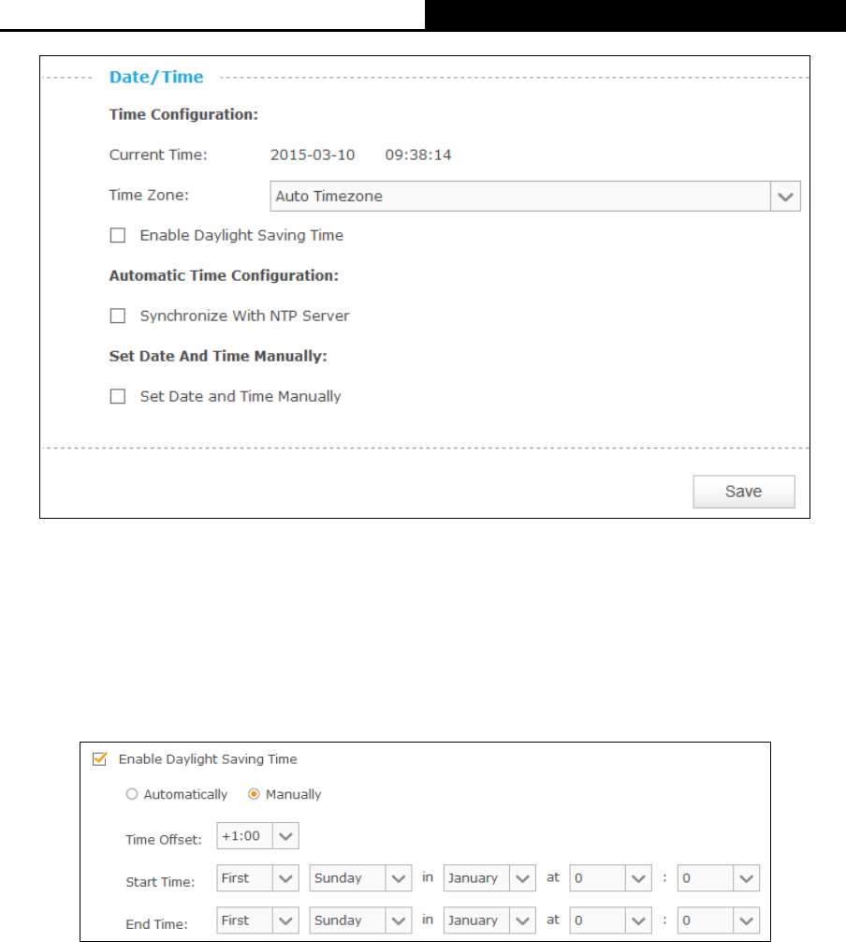Screen dimensions: 846x942
Task: Open Start Time minute dropdown
Action: [719, 877]
